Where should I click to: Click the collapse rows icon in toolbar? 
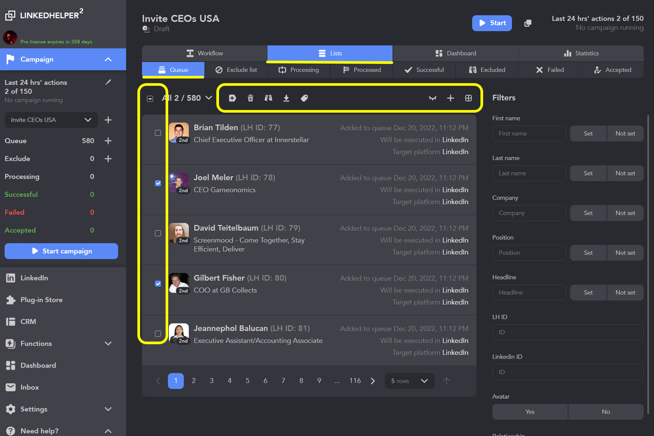tap(432, 98)
